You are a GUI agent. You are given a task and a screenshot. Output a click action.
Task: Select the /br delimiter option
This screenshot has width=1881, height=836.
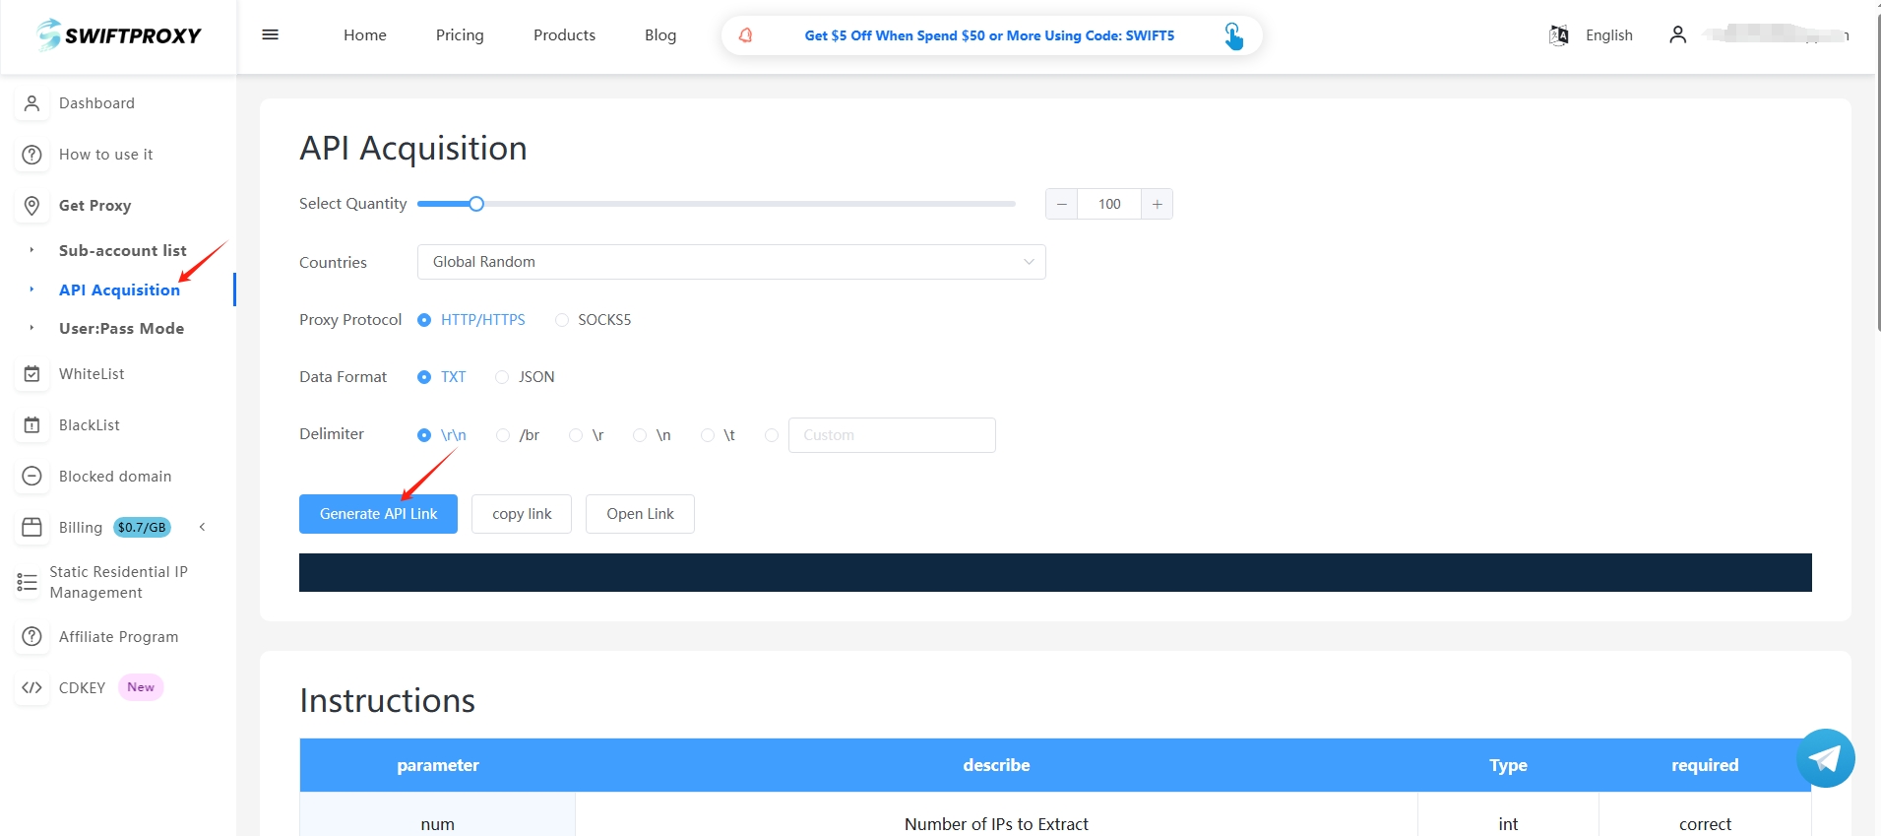click(x=503, y=435)
